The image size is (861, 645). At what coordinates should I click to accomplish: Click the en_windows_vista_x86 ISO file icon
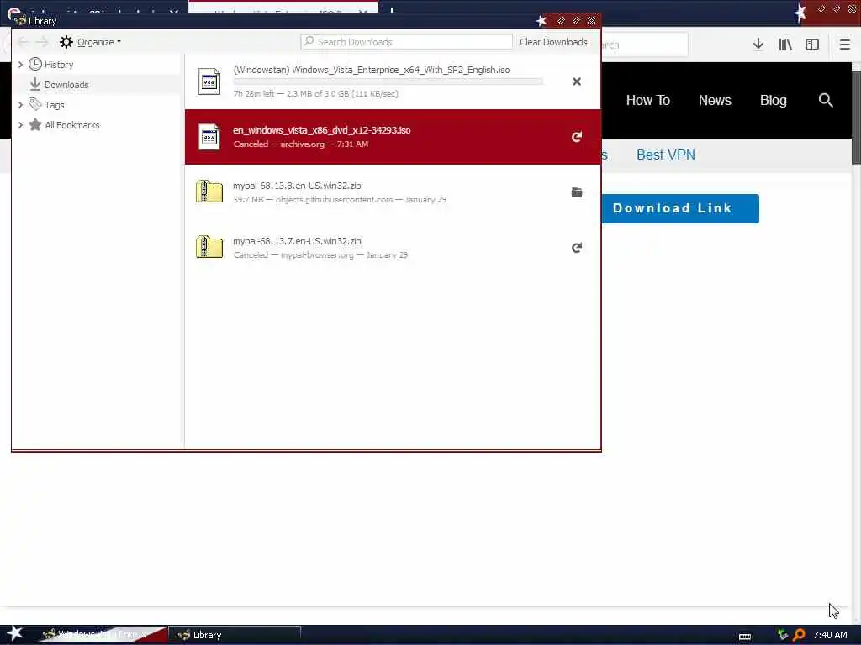click(x=209, y=137)
